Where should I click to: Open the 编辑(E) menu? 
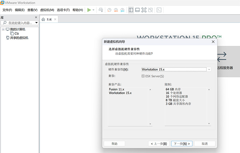pos(20,10)
